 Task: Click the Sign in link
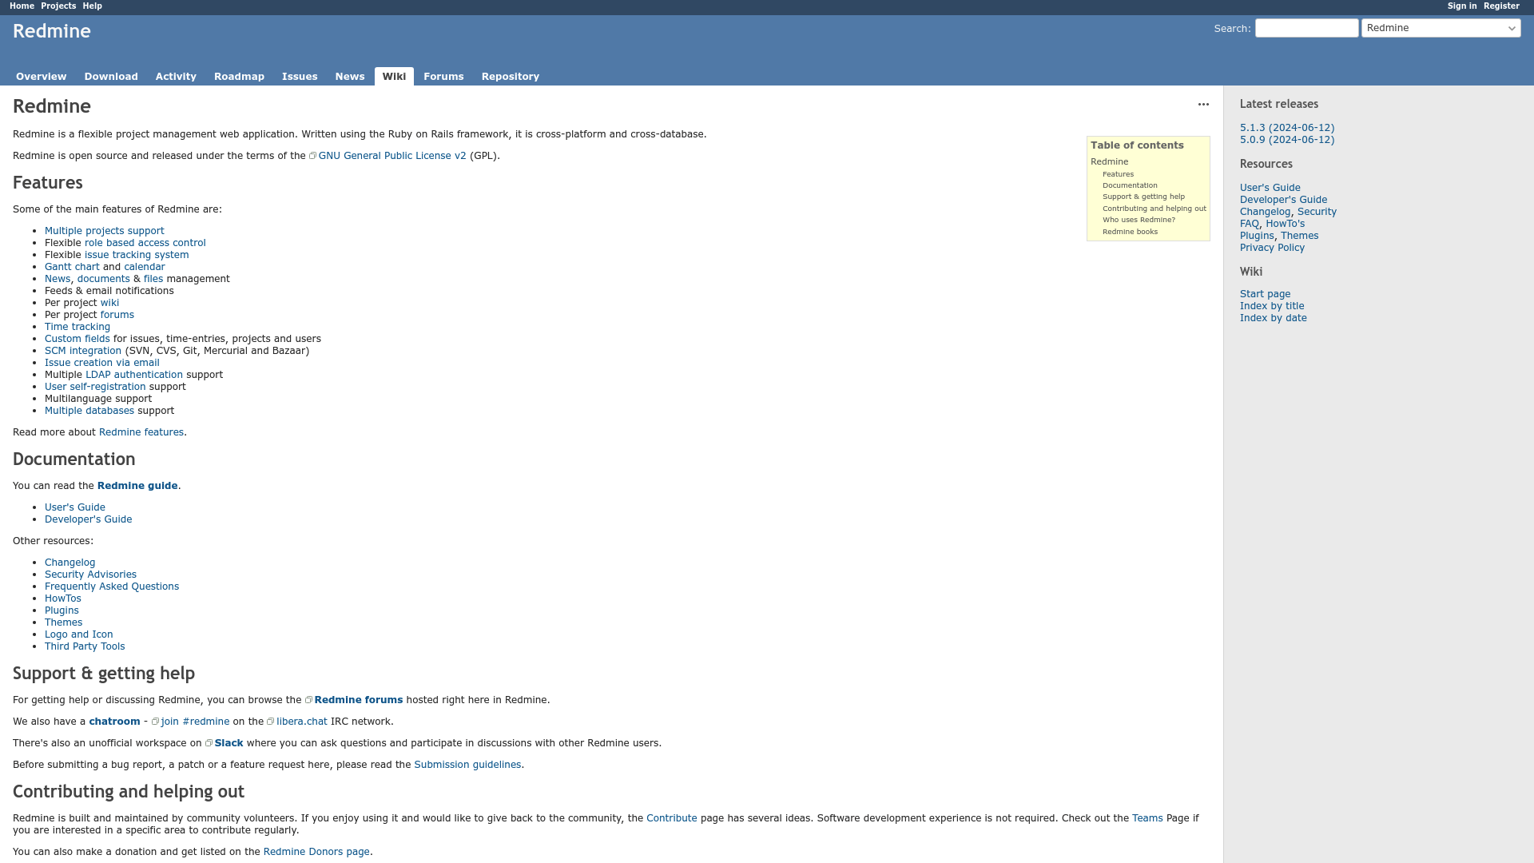click(1461, 6)
